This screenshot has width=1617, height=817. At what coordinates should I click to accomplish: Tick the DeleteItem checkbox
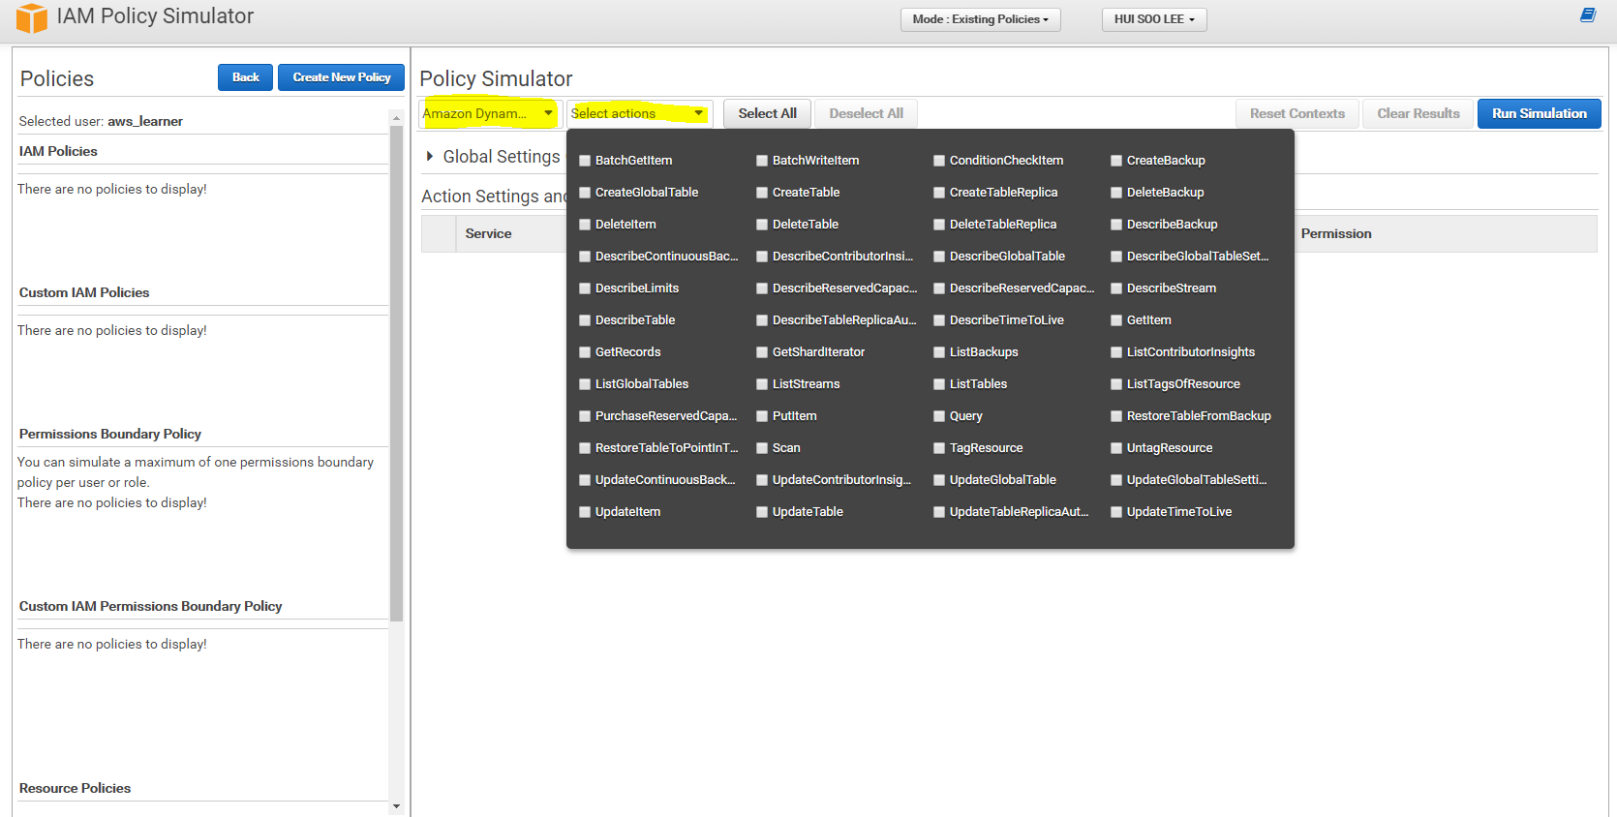pos(585,225)
